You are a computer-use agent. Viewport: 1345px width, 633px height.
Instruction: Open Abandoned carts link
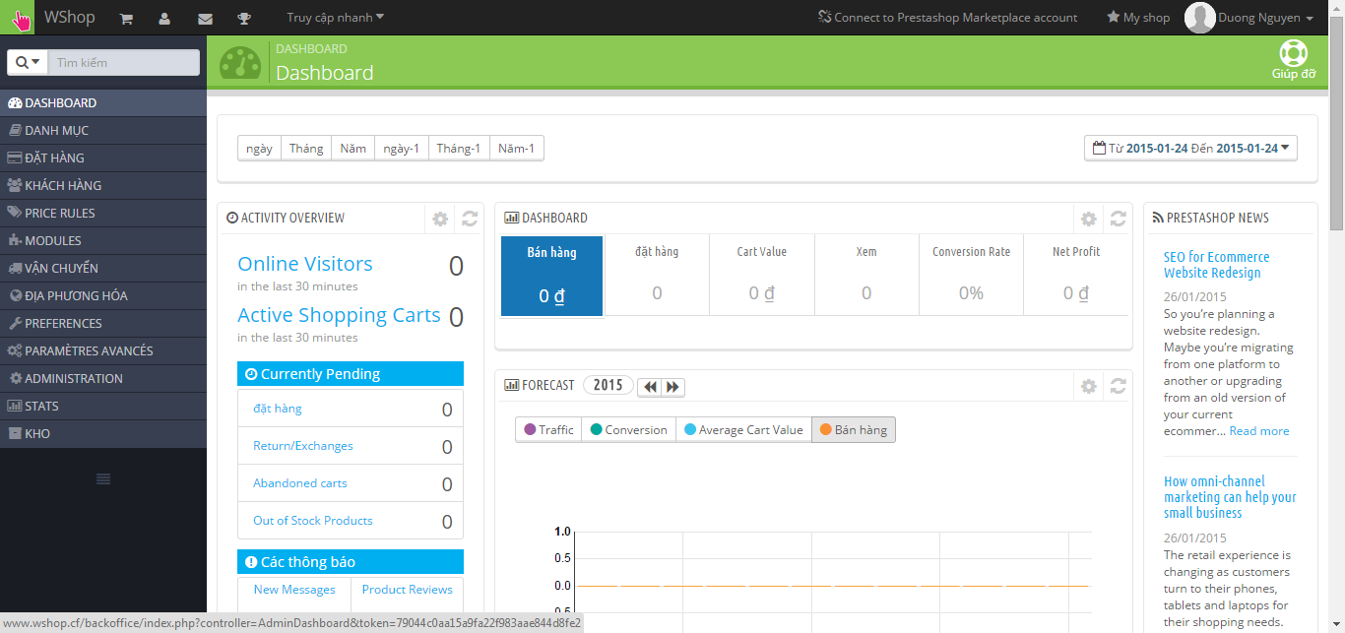point(300,483)
